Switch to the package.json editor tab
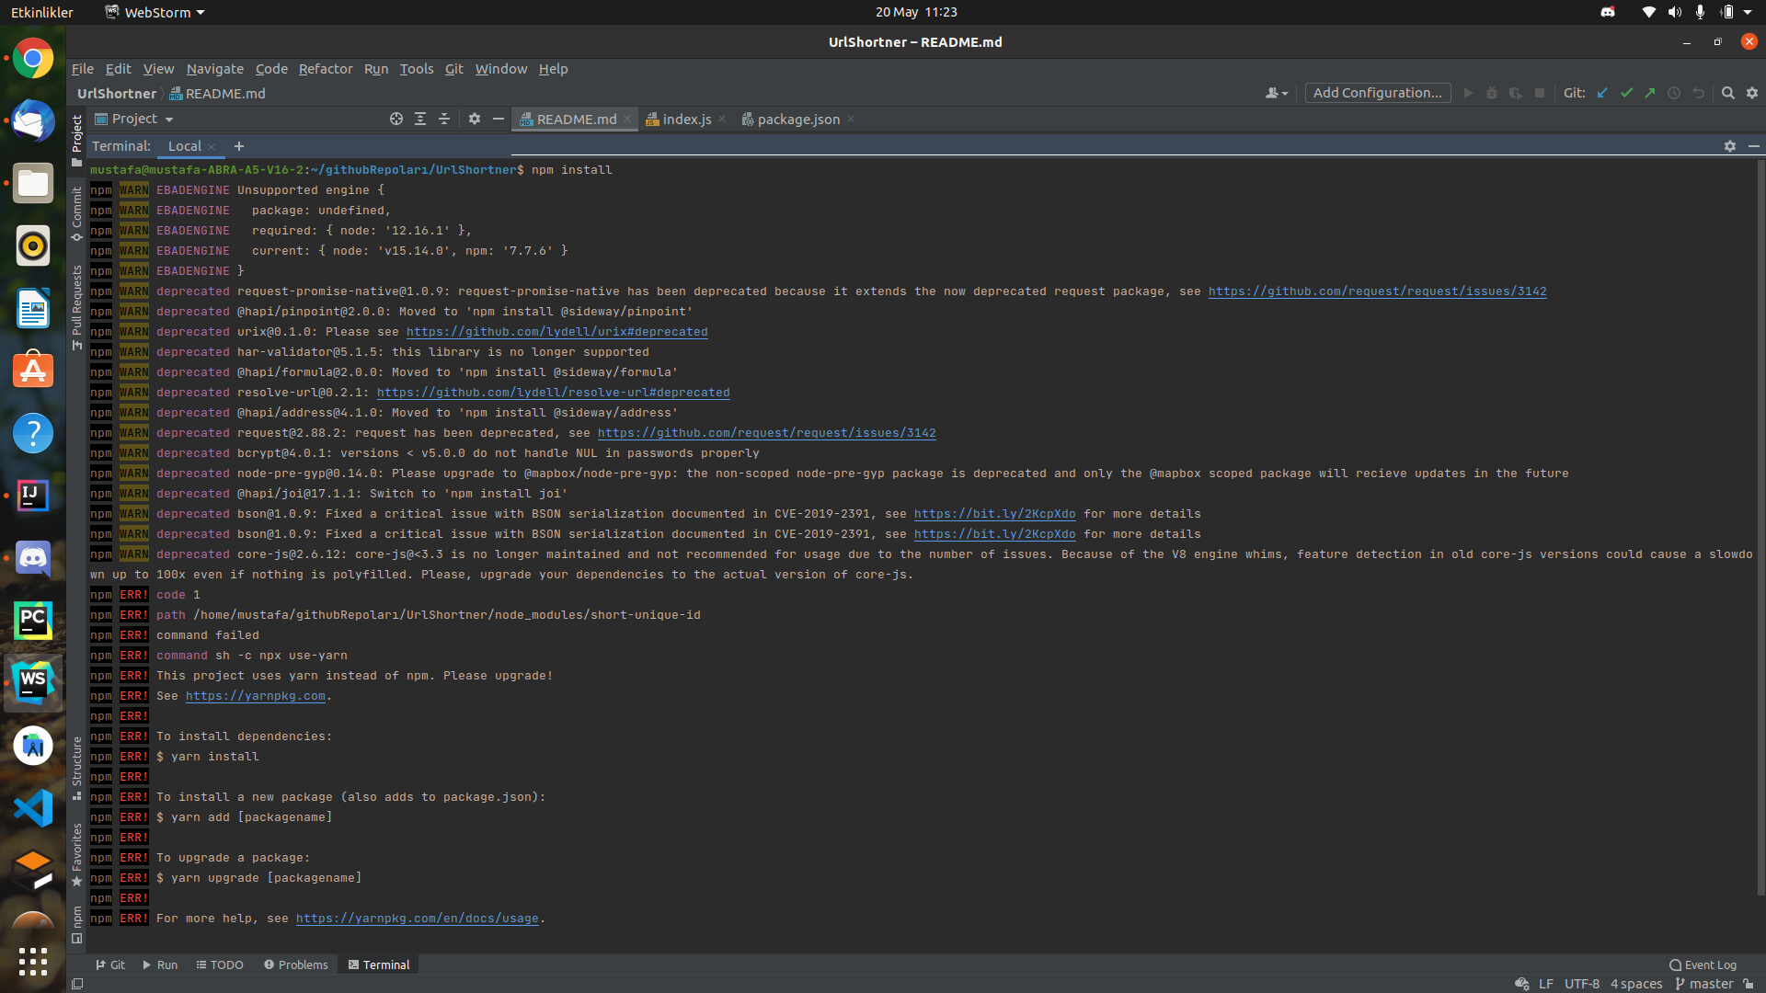The height and width of the screenshot is (993, 1766). point(797,120)
